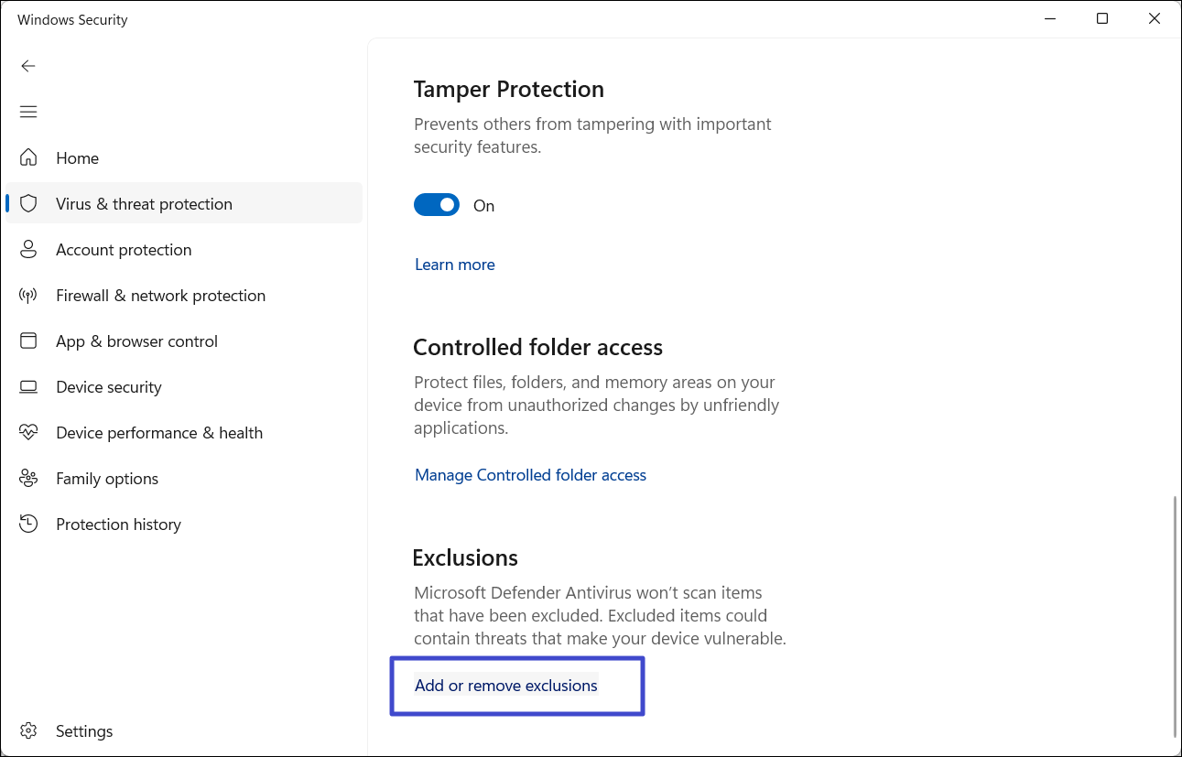Click the Device performance & health heart icon

[x=28, y=432]
